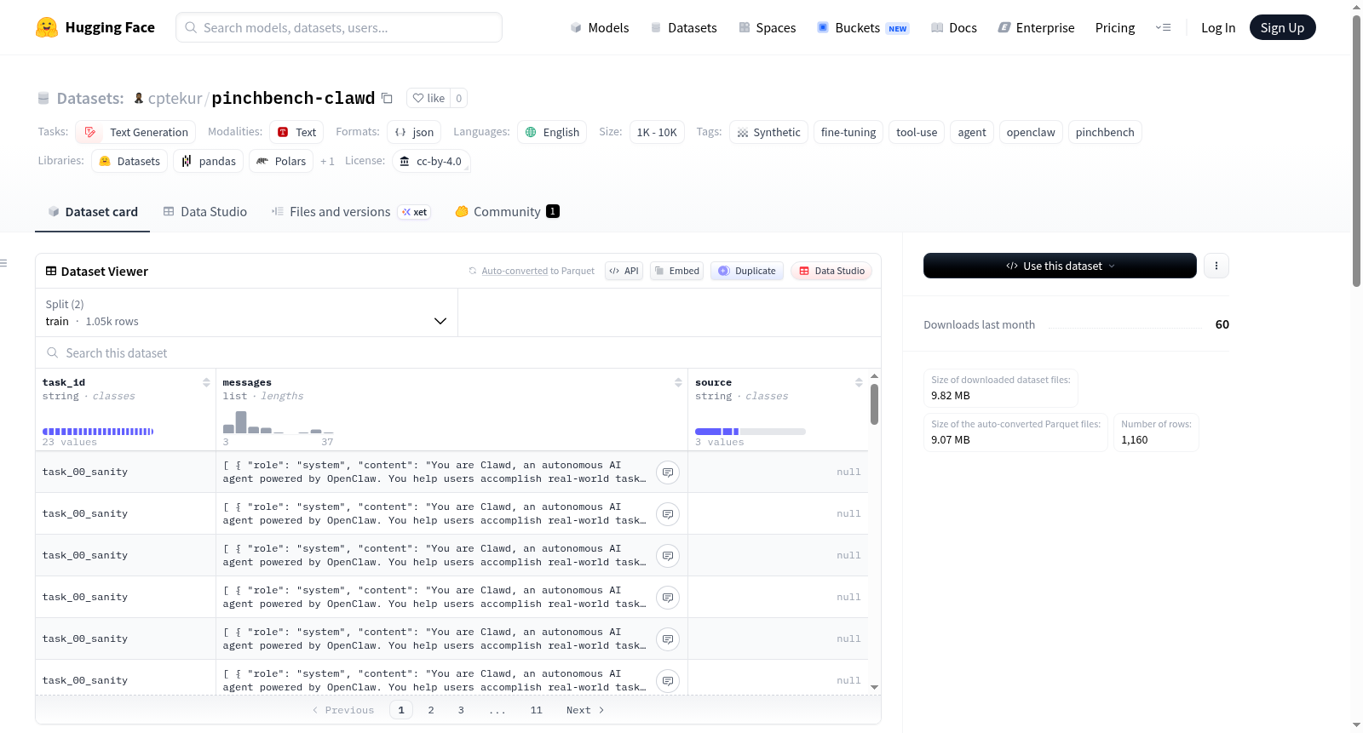This screenshot has height=733, width=1363.
Task: Focus the Search models, datasets, users field
Action: tap(339, 27)
